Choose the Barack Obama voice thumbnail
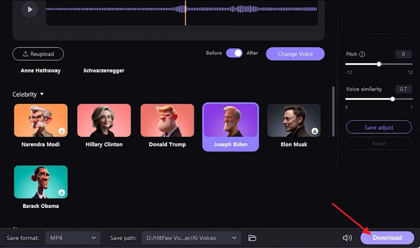Screen dimensions: 420x248 pos(41,182)
